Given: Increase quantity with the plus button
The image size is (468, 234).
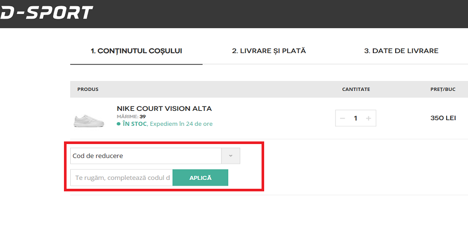Looking at the screenshot, I should tap(369, 119).
